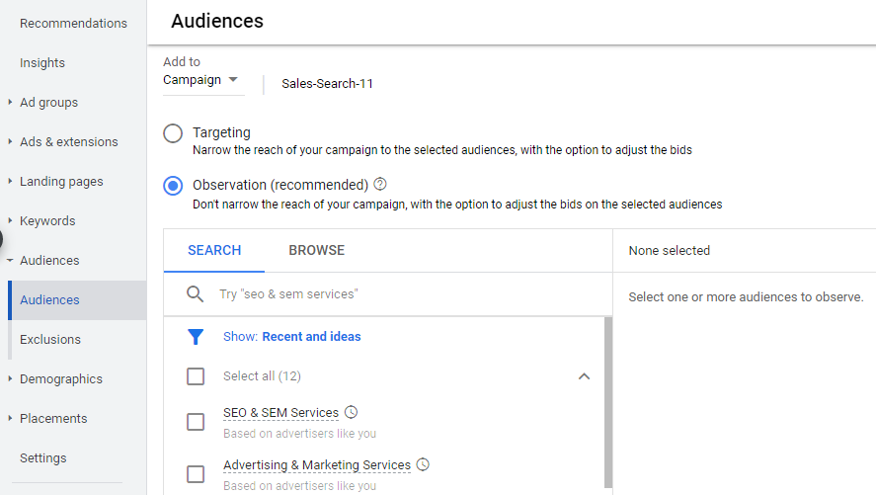Select the Observation radio button

pos(173,186)
